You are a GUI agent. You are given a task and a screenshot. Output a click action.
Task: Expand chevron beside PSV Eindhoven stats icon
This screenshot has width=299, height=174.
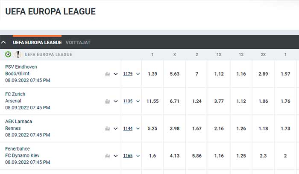click(x=116, y=74)
